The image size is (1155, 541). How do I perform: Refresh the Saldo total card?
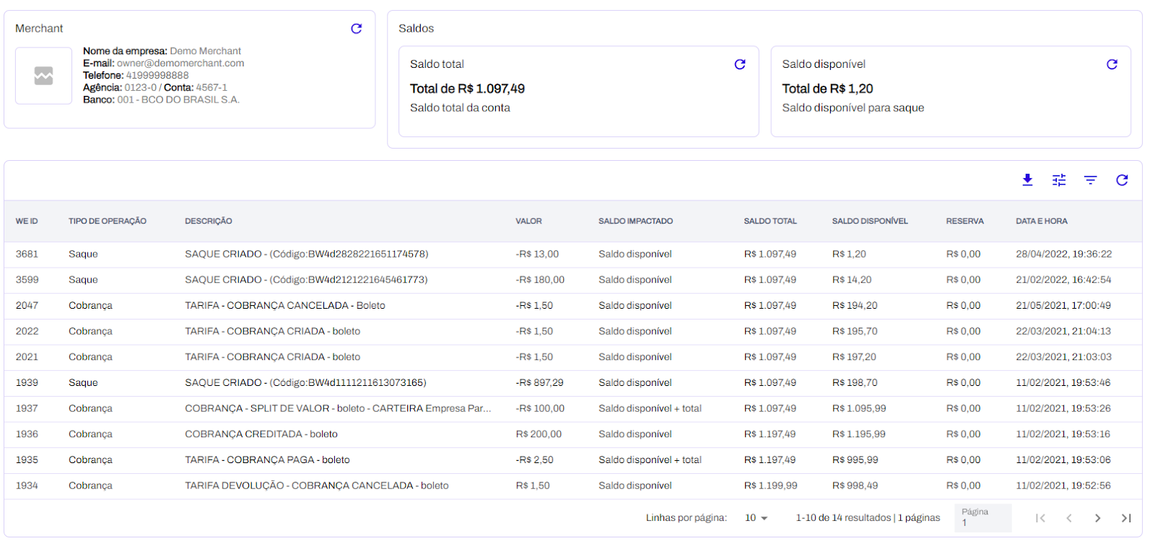click(740, 64)
